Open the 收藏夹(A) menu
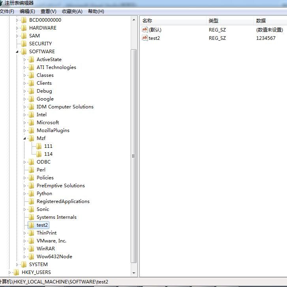Screen dimensions: 287x287 point(72,11)
